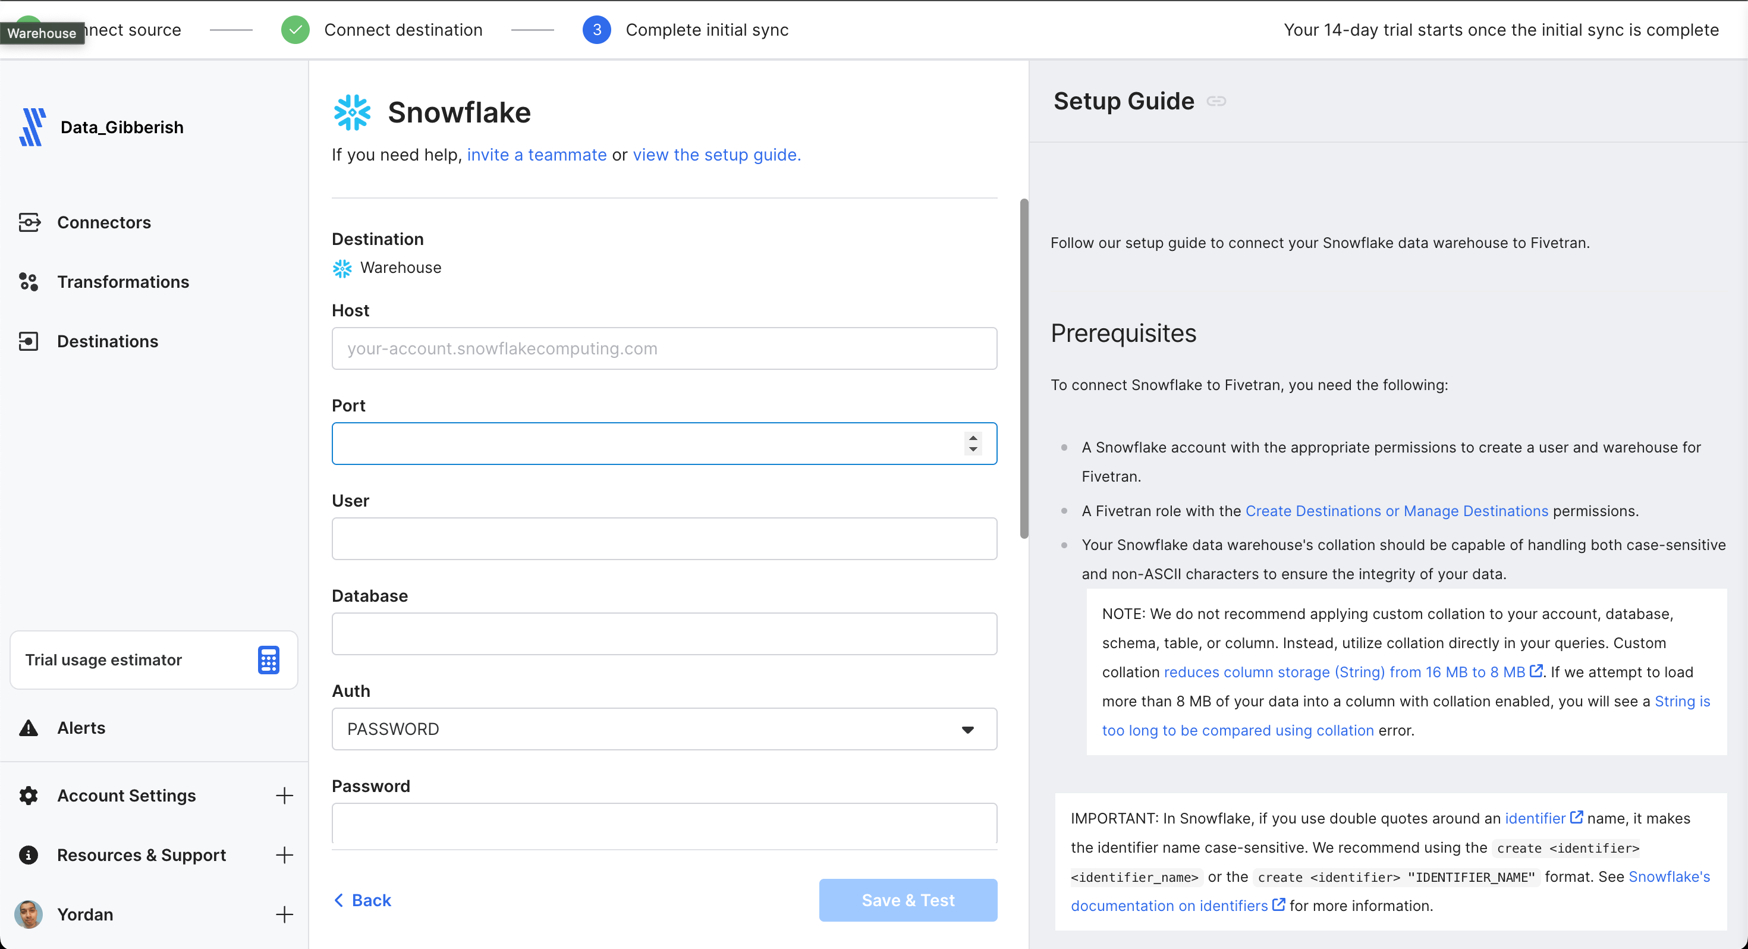
Task: Click the Connectors sidebar icon
Action: coord(29,222)
